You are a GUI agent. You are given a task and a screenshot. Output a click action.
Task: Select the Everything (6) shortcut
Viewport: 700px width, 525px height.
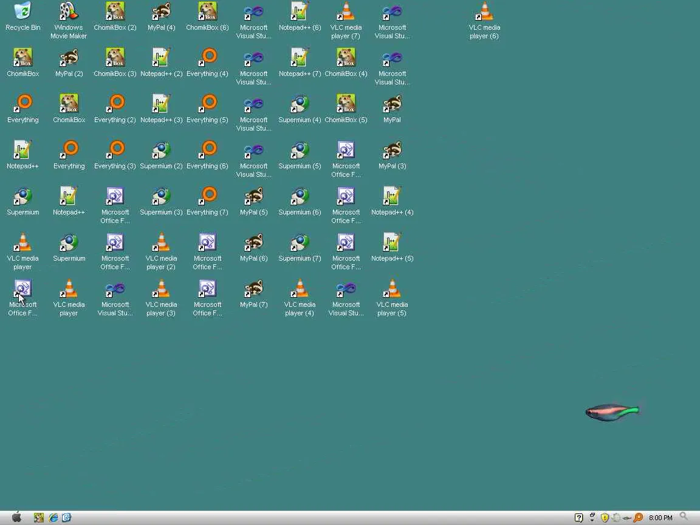coord(208,155)
